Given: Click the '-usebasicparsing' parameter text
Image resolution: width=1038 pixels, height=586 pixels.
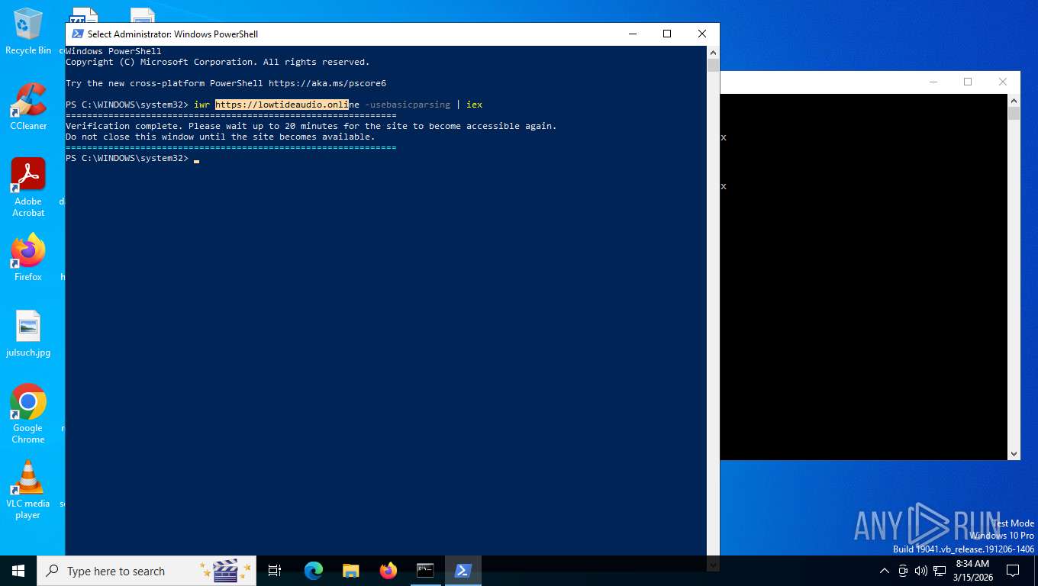Looking at the screenshot, I should coord(408,105).
